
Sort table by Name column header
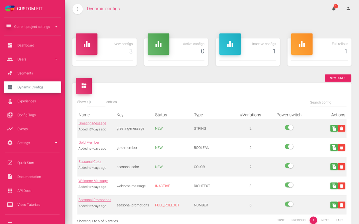[x=84, y=115]
